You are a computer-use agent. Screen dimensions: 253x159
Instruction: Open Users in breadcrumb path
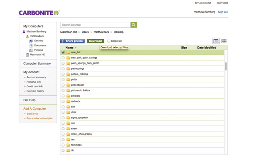click(x=85, y=32)
